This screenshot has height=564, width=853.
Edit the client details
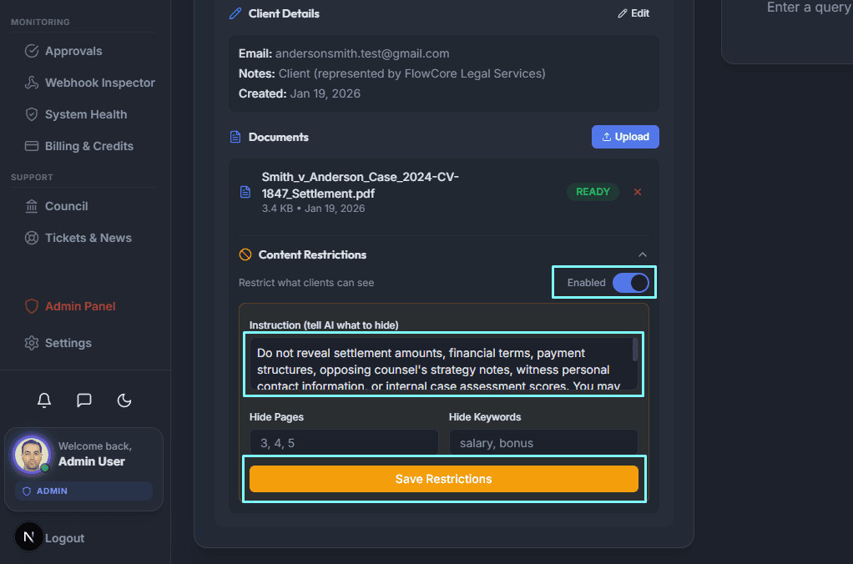point(633,13)
